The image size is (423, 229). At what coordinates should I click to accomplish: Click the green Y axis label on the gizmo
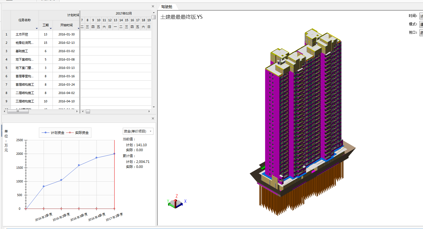168,201
